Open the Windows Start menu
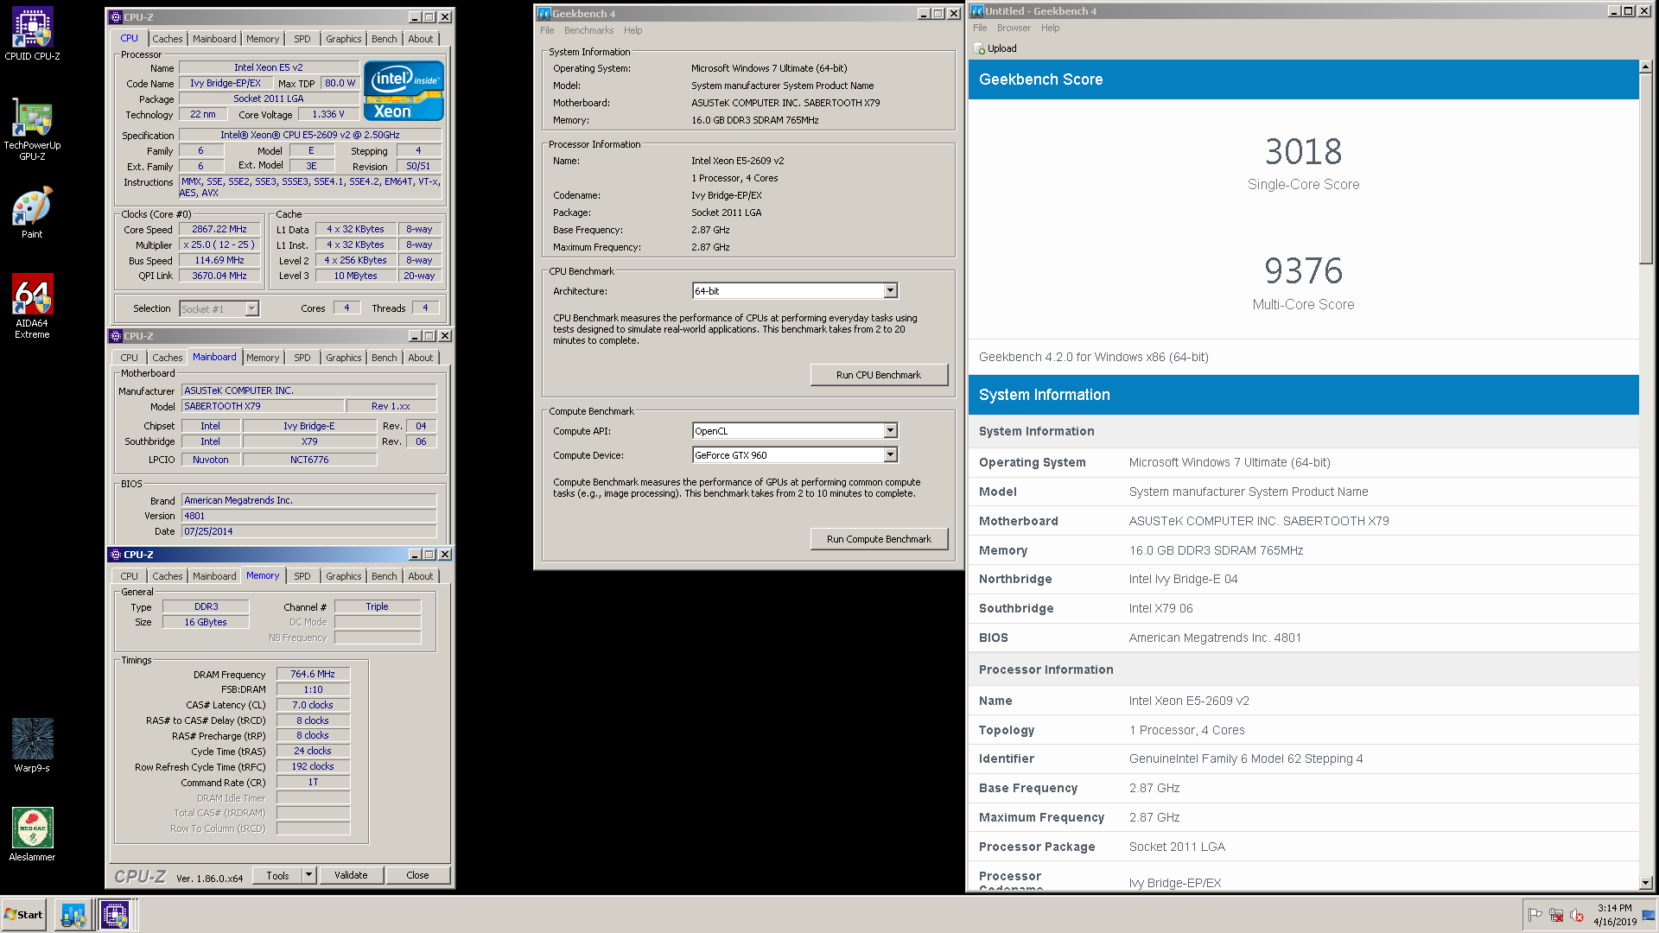 23,914
